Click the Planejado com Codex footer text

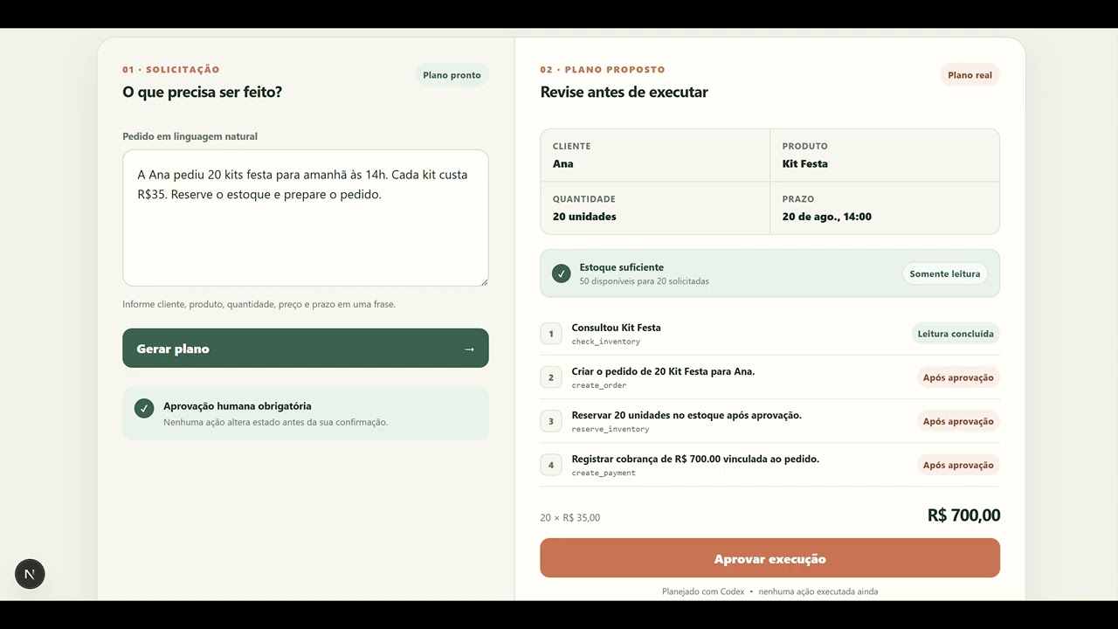click(x=703, y=591)
